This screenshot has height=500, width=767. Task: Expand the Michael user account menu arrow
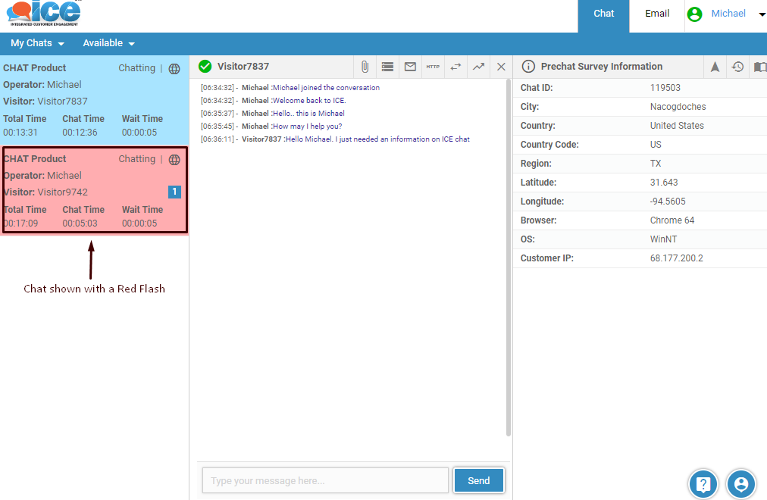point(762,14)
